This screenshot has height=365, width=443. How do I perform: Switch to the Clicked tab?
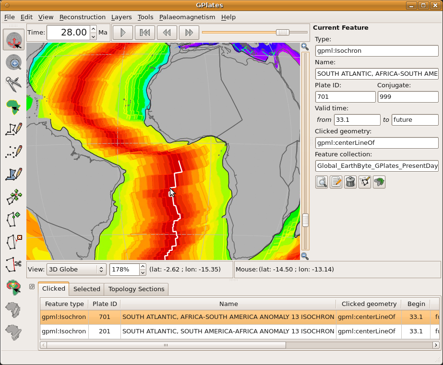pos(53,289)
